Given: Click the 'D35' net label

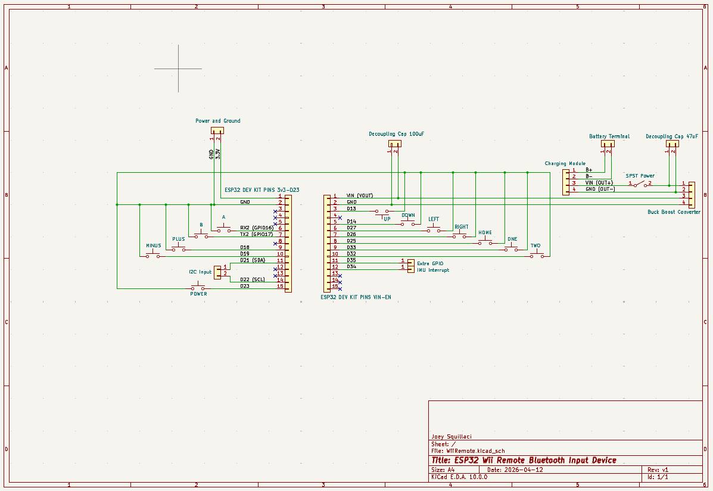Looking at the screenshot, I should tap(351, 260).
